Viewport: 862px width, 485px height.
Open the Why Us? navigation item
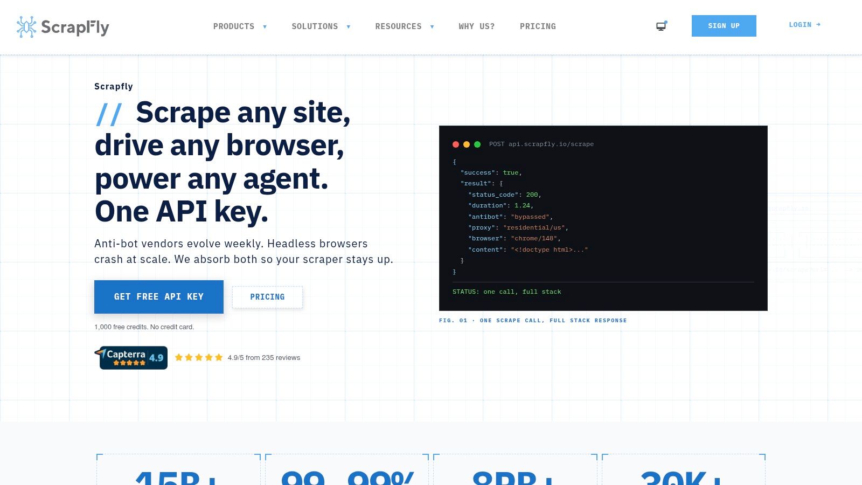pos(477,26)
